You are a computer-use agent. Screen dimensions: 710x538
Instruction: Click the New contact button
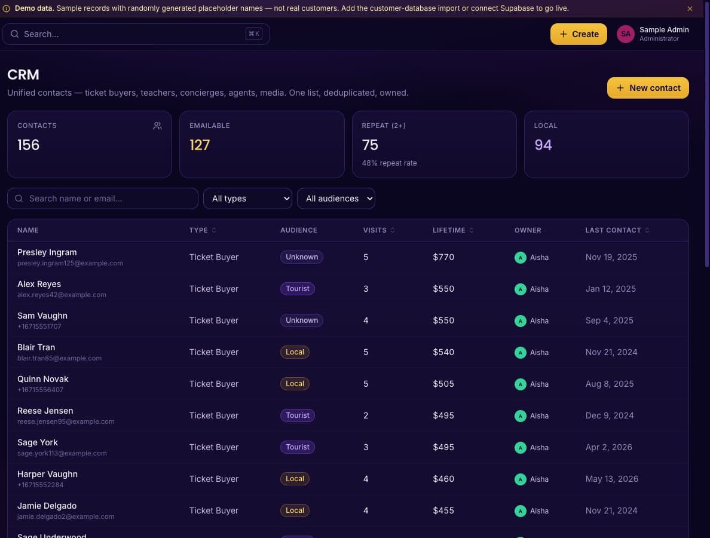click(647, 88)
